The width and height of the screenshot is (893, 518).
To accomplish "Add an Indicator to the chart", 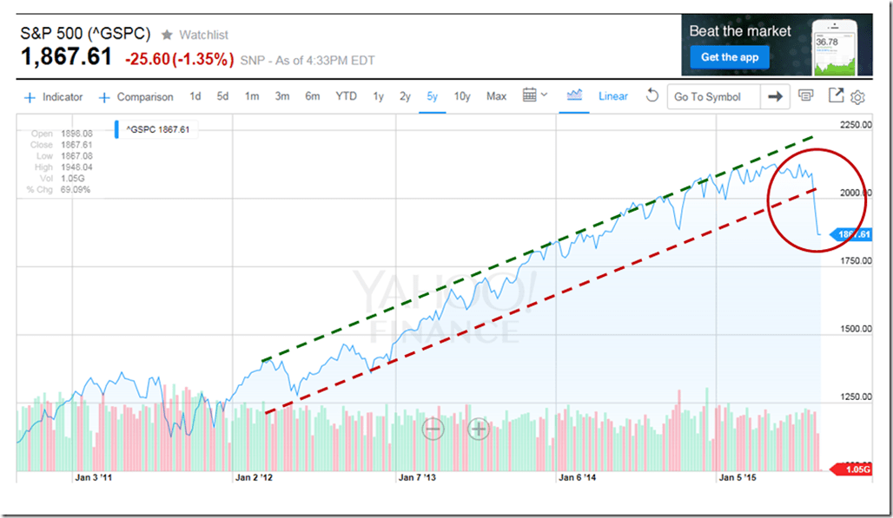I will click(x=54, y=97).
